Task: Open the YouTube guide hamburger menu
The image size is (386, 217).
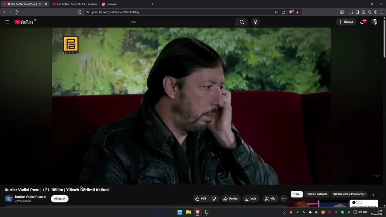Action: click(x=7, y=22)
